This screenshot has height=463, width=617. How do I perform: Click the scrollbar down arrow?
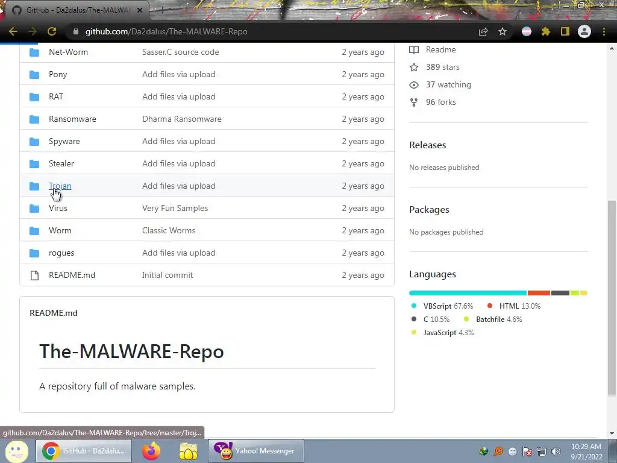pyautogui.click(x=612, y=433)
